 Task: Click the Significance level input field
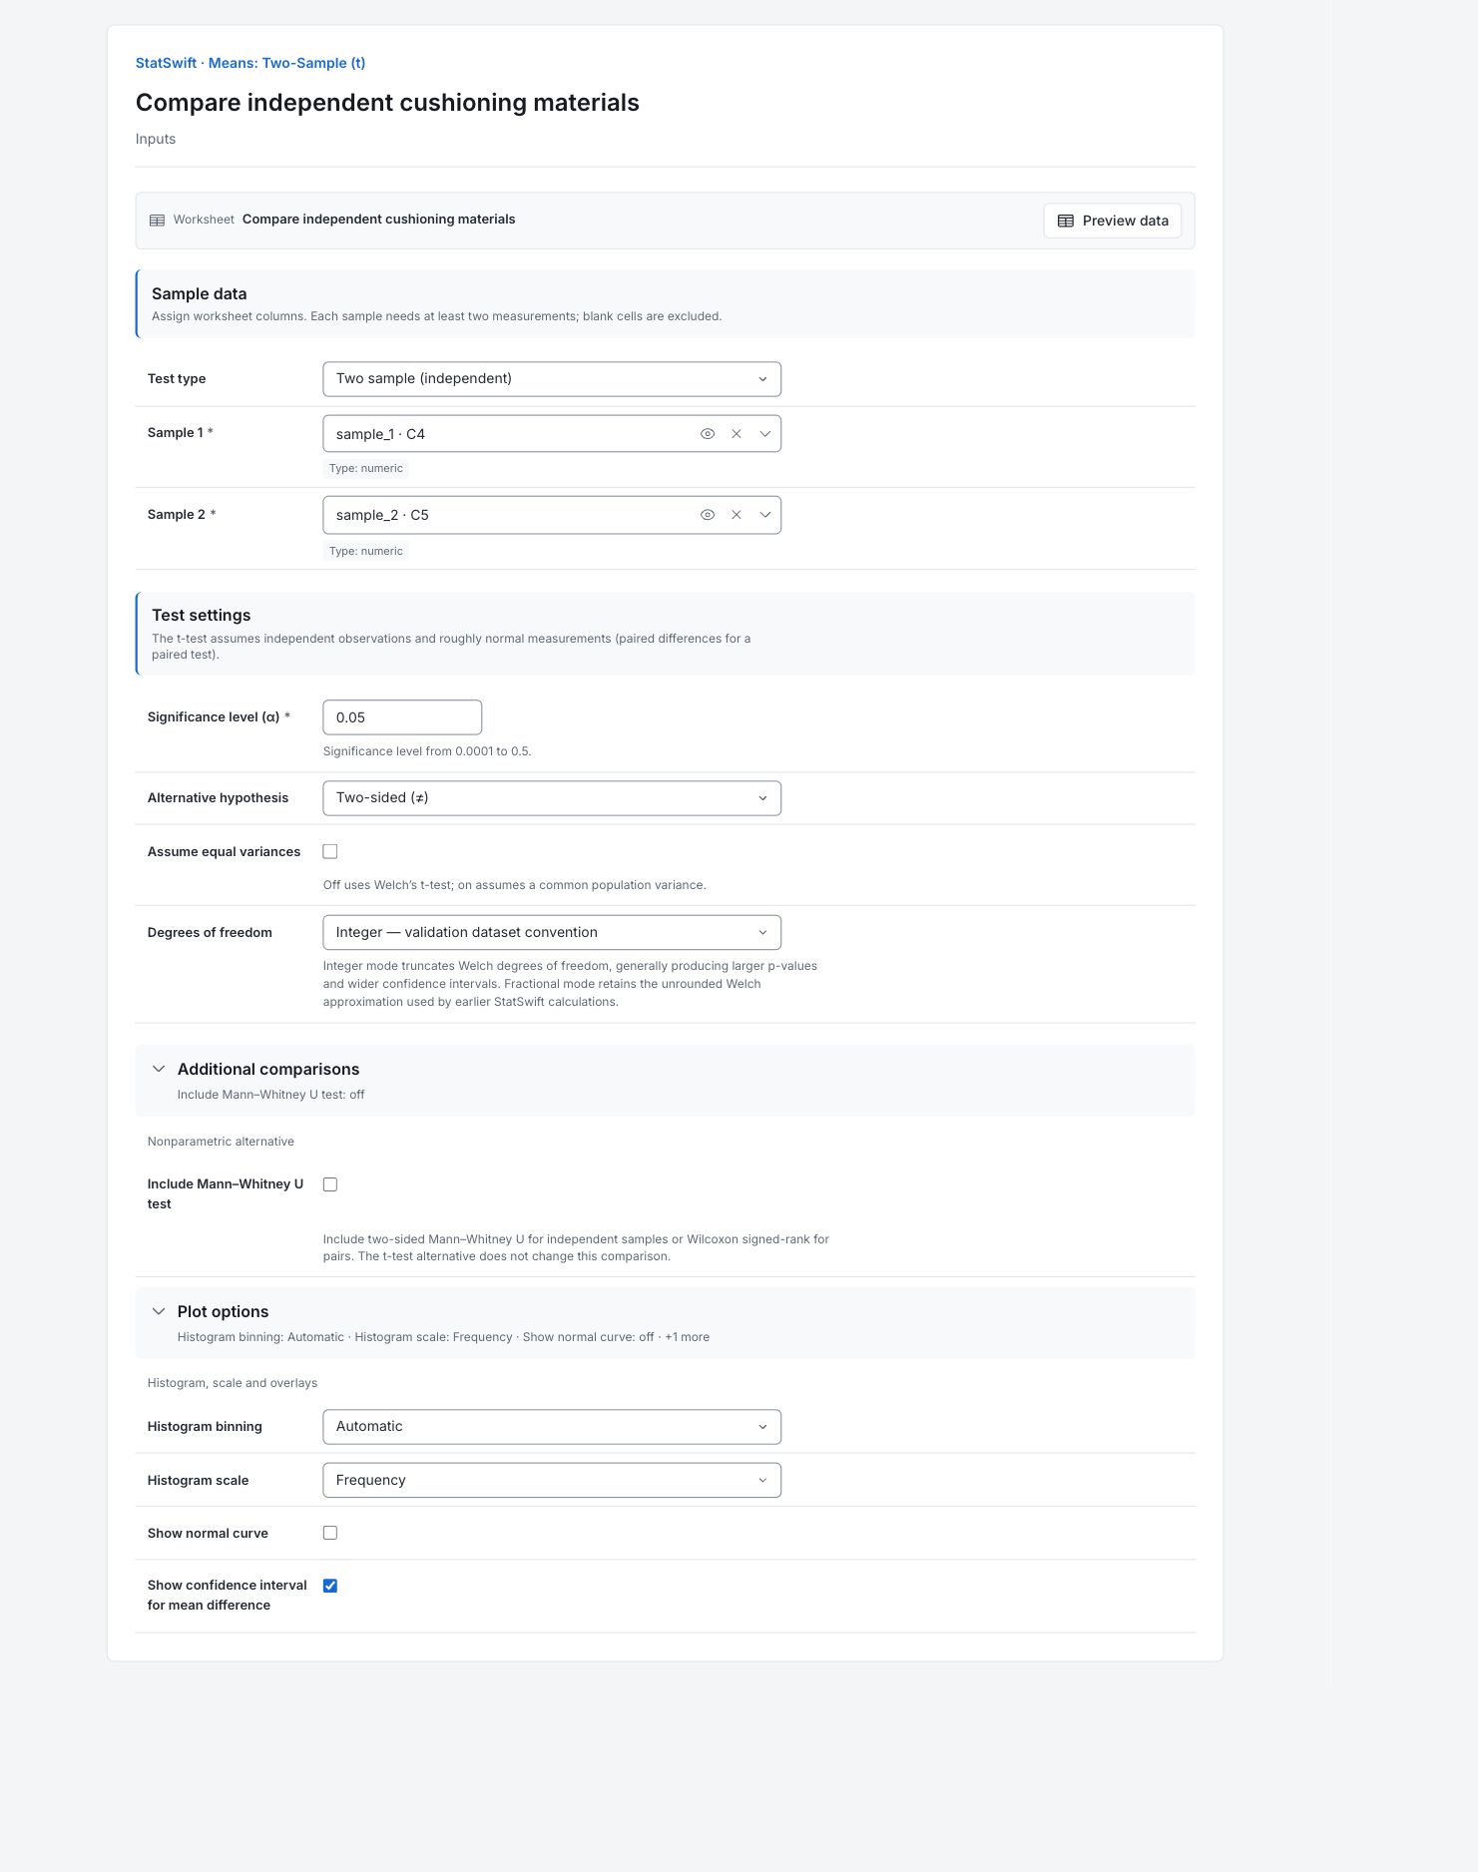[402, 717]
